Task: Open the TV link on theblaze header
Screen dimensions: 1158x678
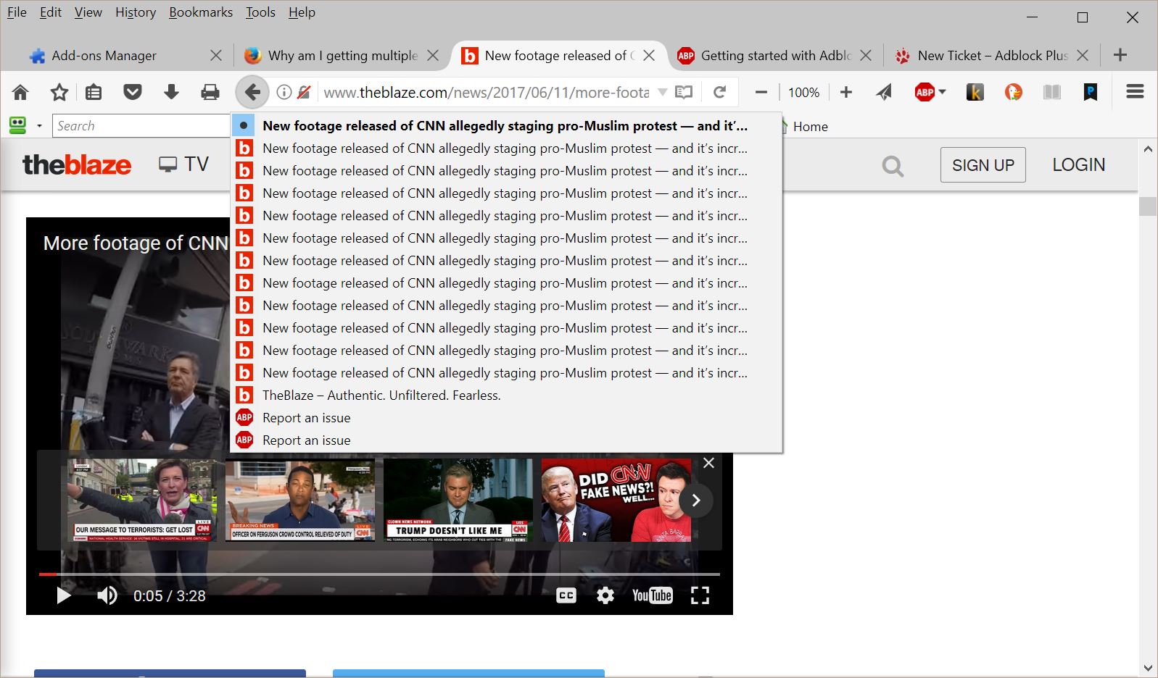Action: 184,164
